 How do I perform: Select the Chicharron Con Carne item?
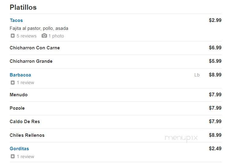[x=35, y=48]
